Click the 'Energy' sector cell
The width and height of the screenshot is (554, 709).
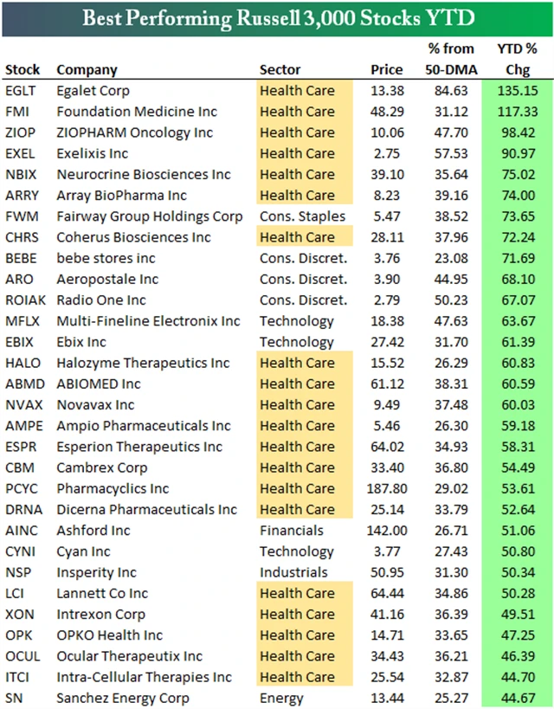pyautogui.click(x=281, y=698)
